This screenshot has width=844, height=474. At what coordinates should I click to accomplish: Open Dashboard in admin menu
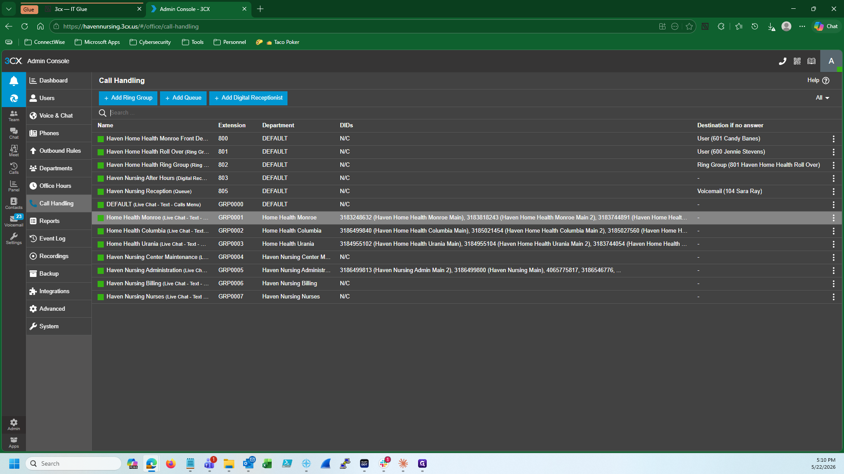[x=59, y=81]
